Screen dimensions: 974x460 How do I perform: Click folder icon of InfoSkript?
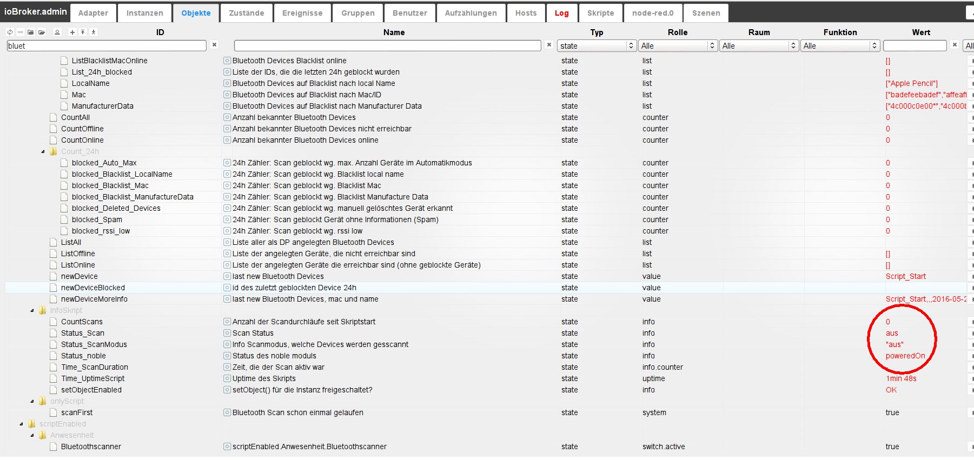[x=43, y=310]
